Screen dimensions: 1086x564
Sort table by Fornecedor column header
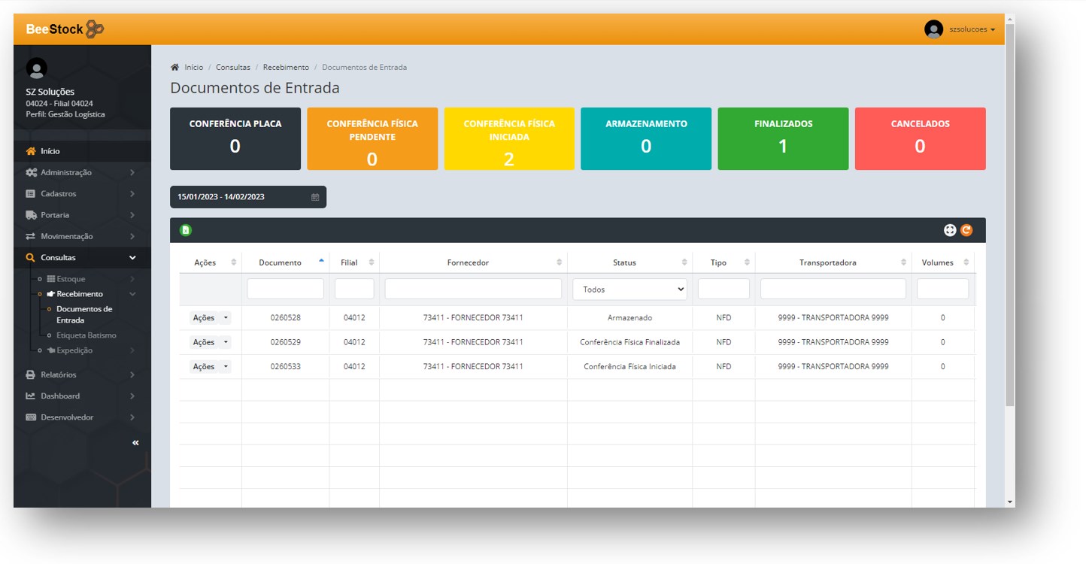coord(473,262)
